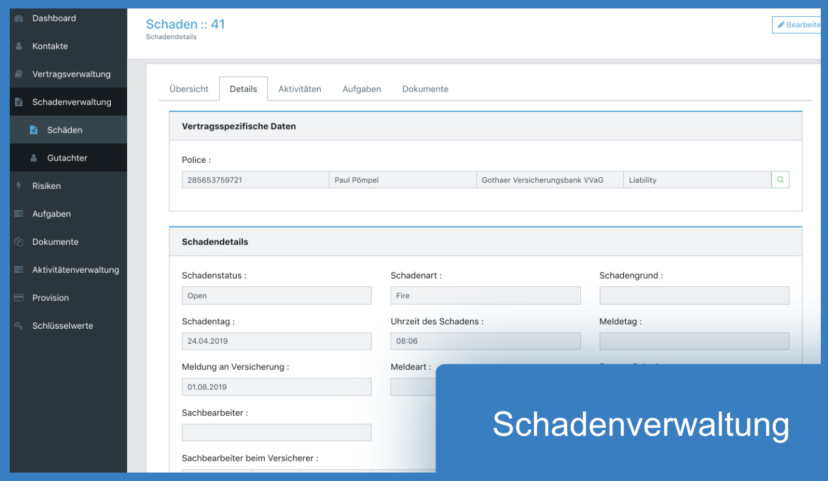
Task: Click the Vertragsverwaltung book icon
Action: pos(19,74)
